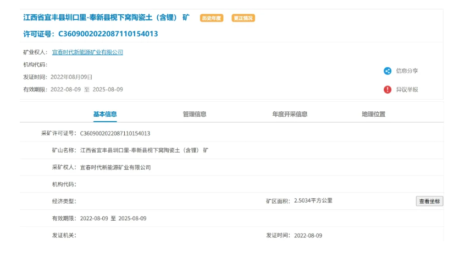Click header 矿业权人 label
Image resolution: width=470 pixels, height=256 pixels.
(35, 52)
